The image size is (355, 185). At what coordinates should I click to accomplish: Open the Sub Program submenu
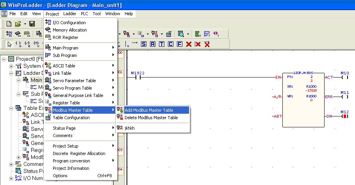point(80,55)
